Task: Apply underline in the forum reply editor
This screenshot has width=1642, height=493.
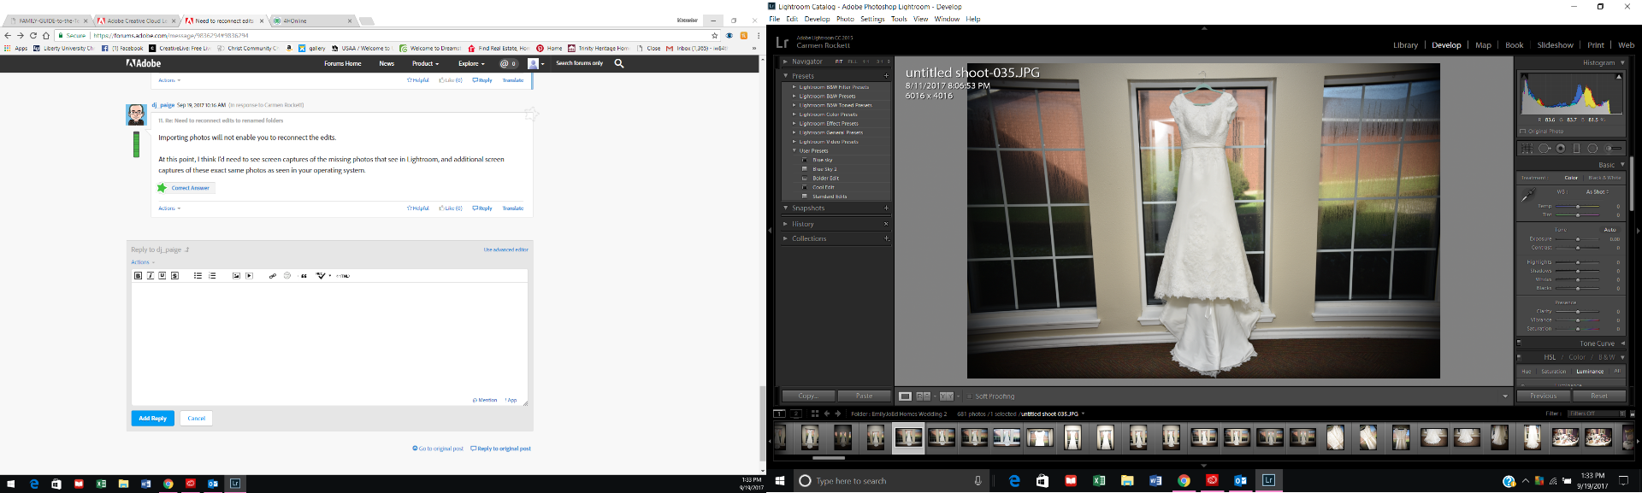Action: [162, 276]
